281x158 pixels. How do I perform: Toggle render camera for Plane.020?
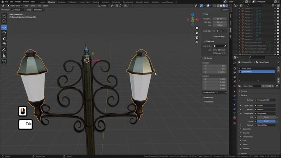[x=278, y=36]
